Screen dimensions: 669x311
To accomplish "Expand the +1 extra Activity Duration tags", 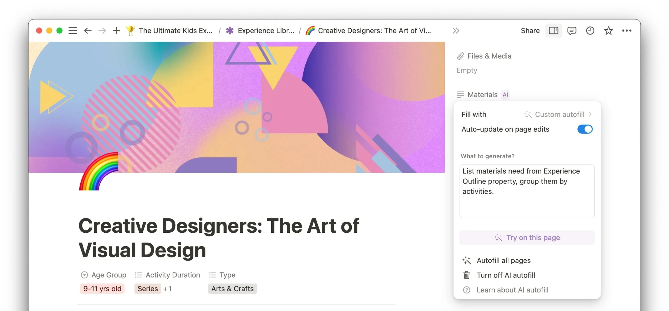I will (x=167, y=289).
